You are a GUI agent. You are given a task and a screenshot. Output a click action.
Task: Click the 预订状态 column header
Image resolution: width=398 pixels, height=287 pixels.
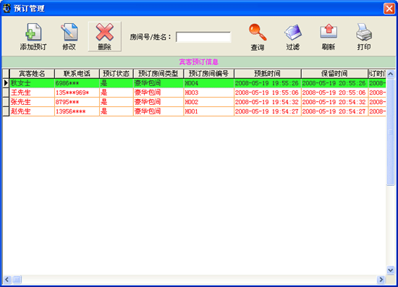click(x=116, y=74)
